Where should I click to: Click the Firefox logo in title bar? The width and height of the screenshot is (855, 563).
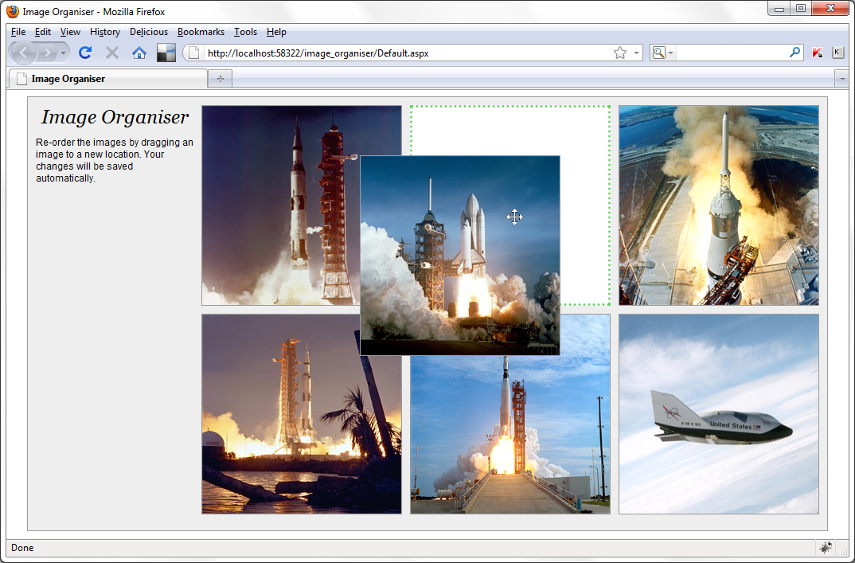click(x=13, y=11)
